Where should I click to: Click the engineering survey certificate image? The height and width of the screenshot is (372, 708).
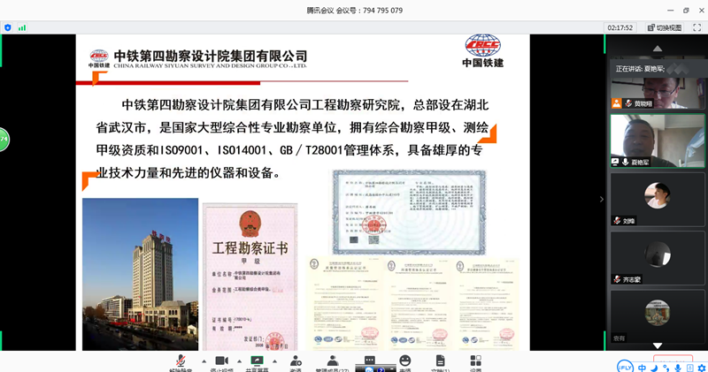[250, 277]
